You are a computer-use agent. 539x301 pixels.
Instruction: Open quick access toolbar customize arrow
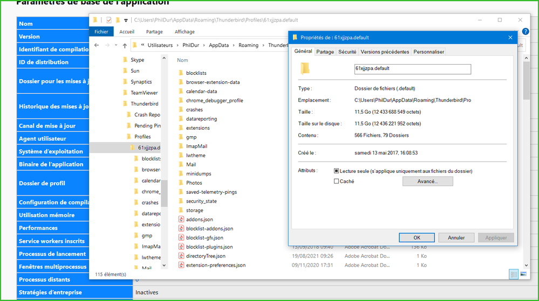[x=126, y=20]
